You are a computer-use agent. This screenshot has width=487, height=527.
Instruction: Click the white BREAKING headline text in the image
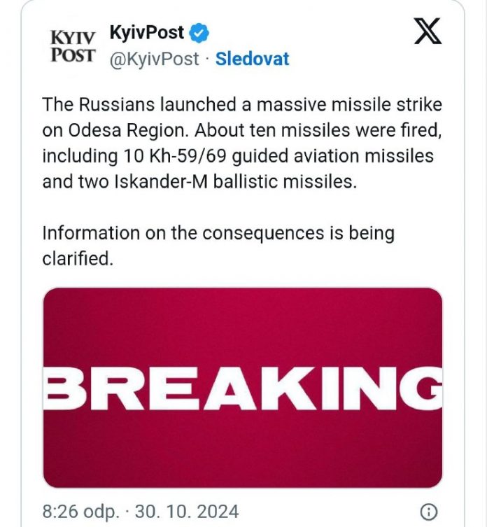point(243,386)
